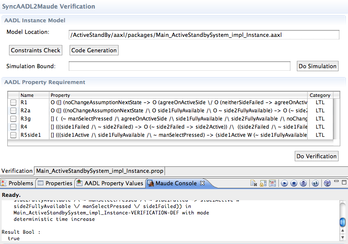Image resolution: width=348 pixels, height=244 pixels.
Task: Close the Maude Console tab
Action: click(x=203, y=183)
